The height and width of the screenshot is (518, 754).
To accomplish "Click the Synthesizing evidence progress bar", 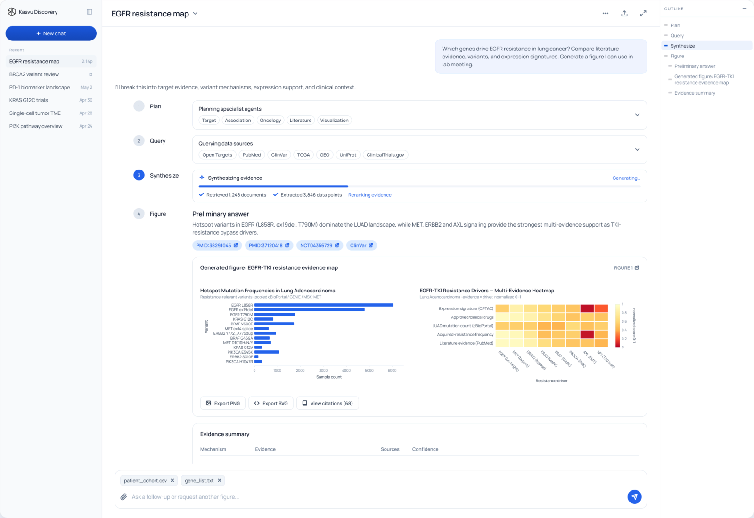I will pos(419,186).
